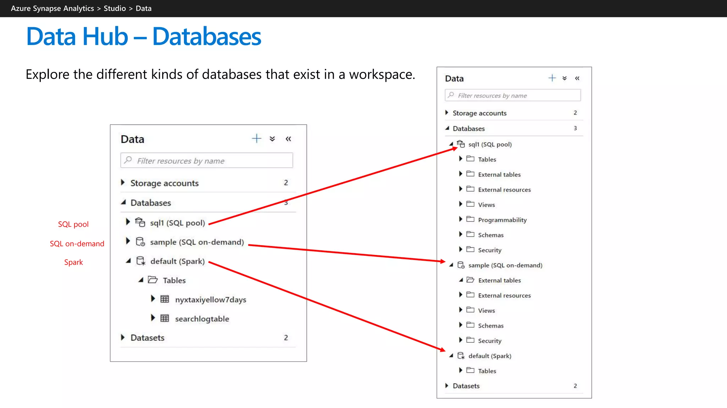Expand Schemas under sample (SQL on-demand)
Viewport: 727px width, 408px height.
tap(460, 325)
